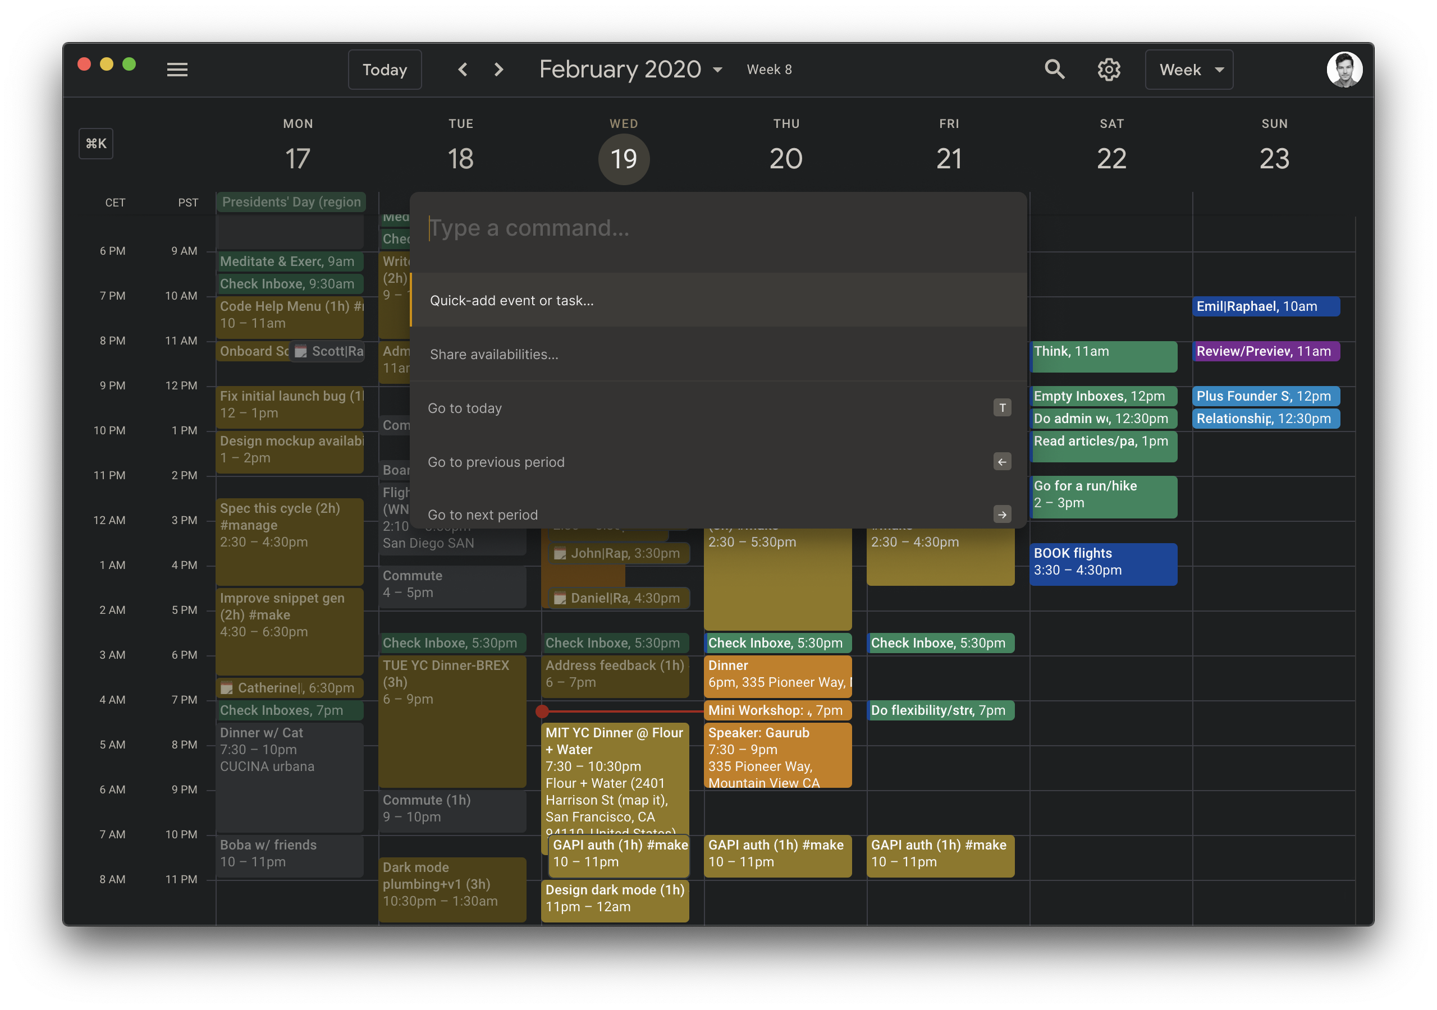This screenshot has width=1437, height=1010.
Task: Open Emil|Raphael 10am event
Action: (x=1265, y=306)
